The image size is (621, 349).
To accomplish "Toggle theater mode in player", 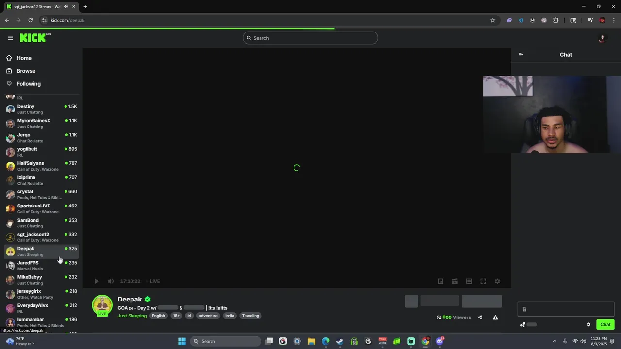I will click(x=469, y=281).
